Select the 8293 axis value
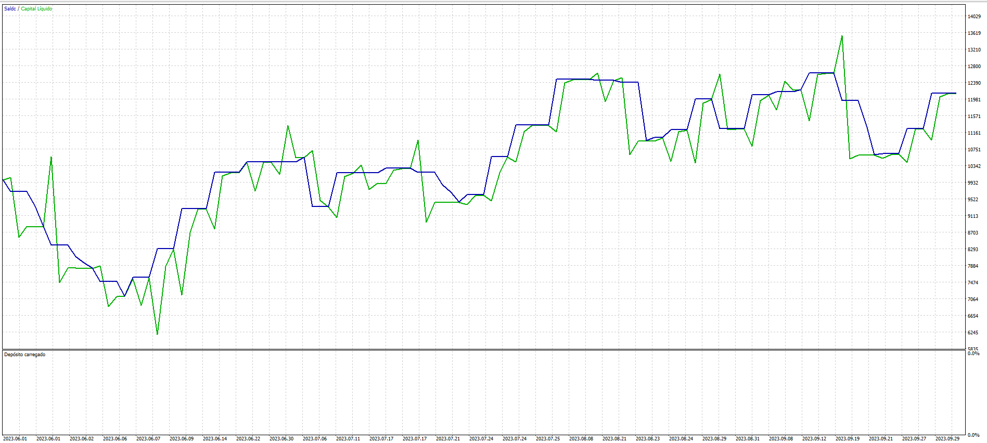Viewport: 987px width, 443px height. point(973,250)
